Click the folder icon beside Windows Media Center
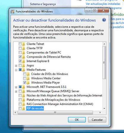Image resolution: width=124 pixels, height=133 pixels. (28, 78)
